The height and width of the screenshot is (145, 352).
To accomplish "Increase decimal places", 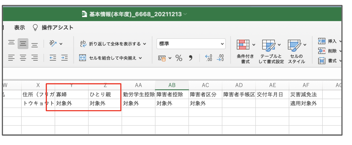I will (x=208, y=58).
